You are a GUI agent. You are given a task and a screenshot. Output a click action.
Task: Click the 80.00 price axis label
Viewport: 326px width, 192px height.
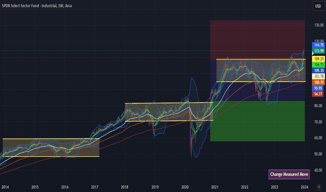(x=319, y=106)
